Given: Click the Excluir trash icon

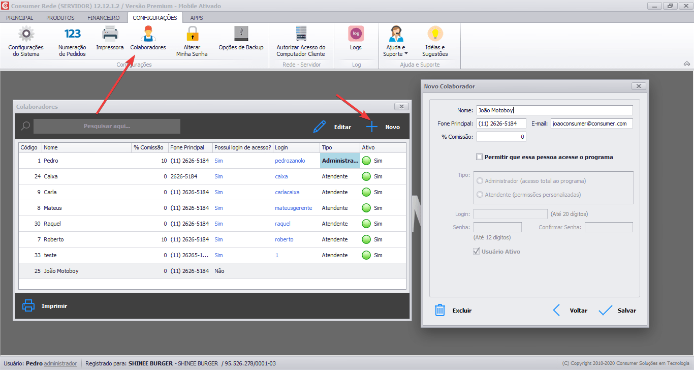Looking at the screenshot, I should [440, 311].
